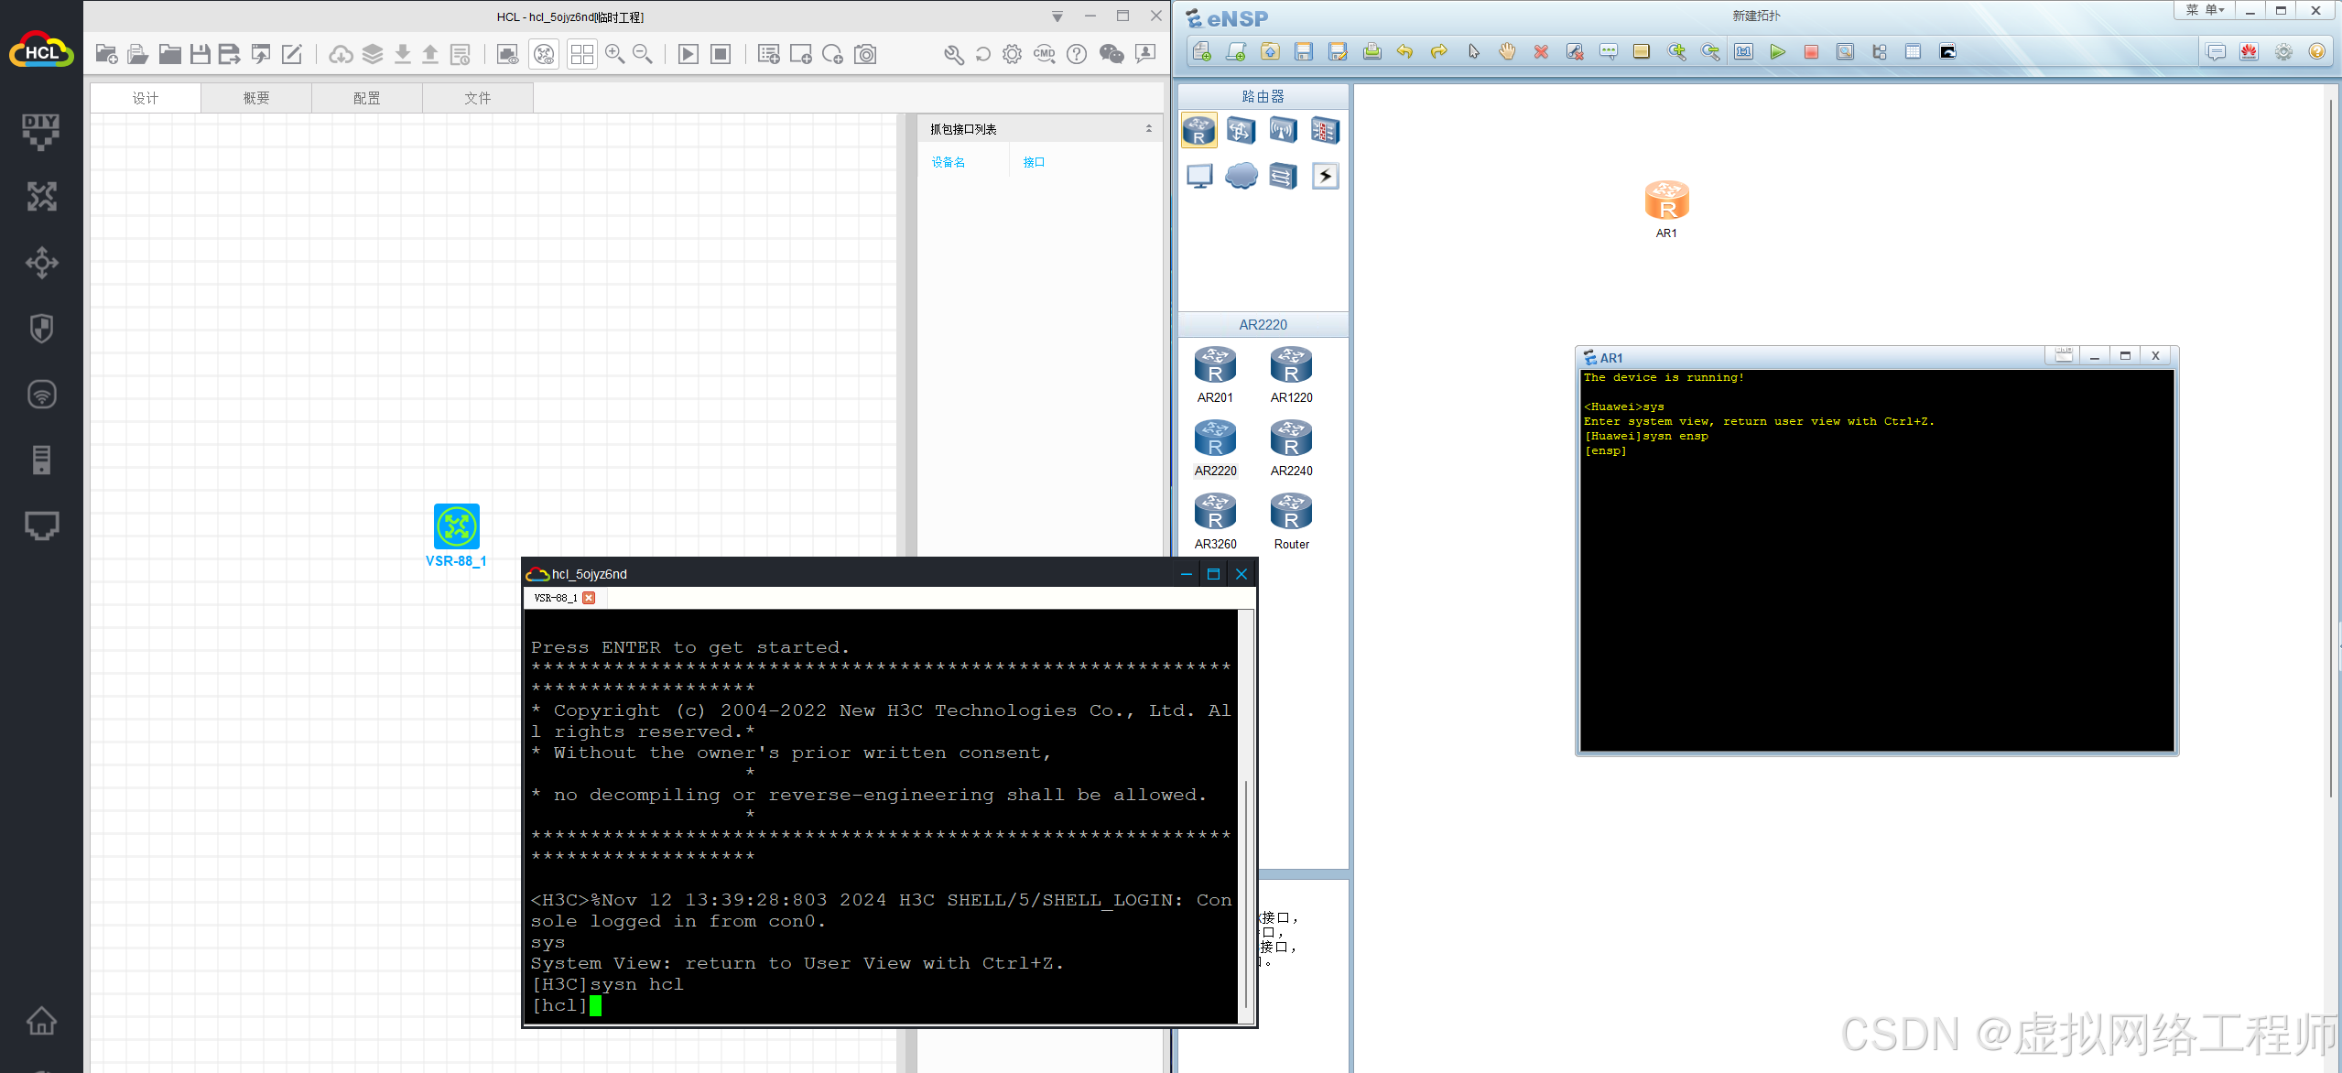This screenshot has height=1073, width=2342.
Task: Toggle the topology eye display button in HCL
Action: pos(545,54)
